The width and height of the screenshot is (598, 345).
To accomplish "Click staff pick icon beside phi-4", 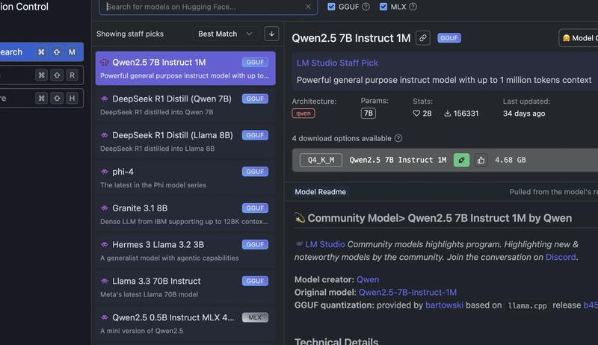I will [105, 172].
